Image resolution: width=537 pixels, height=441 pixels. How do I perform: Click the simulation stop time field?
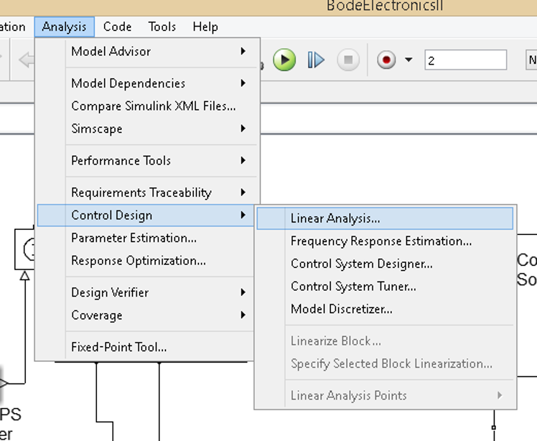pos(465,59)
